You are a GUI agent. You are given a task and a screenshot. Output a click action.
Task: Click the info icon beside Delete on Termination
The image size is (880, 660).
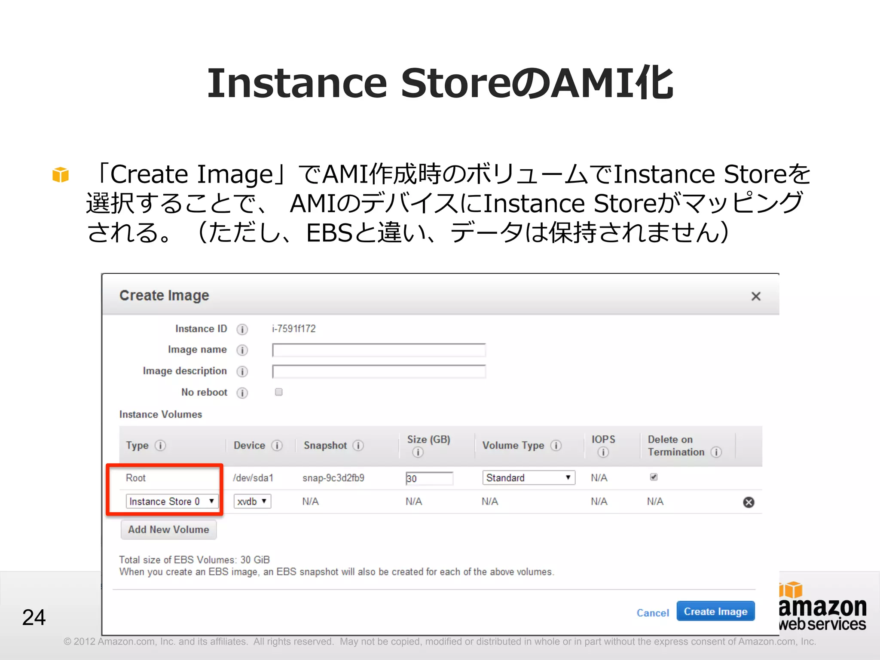coord(716,452)
